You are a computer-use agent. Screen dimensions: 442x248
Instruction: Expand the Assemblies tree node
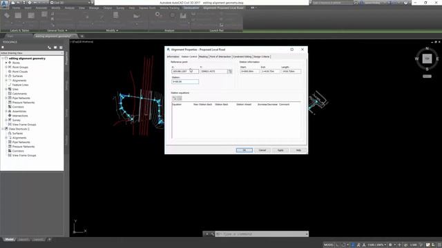(6, 112)
